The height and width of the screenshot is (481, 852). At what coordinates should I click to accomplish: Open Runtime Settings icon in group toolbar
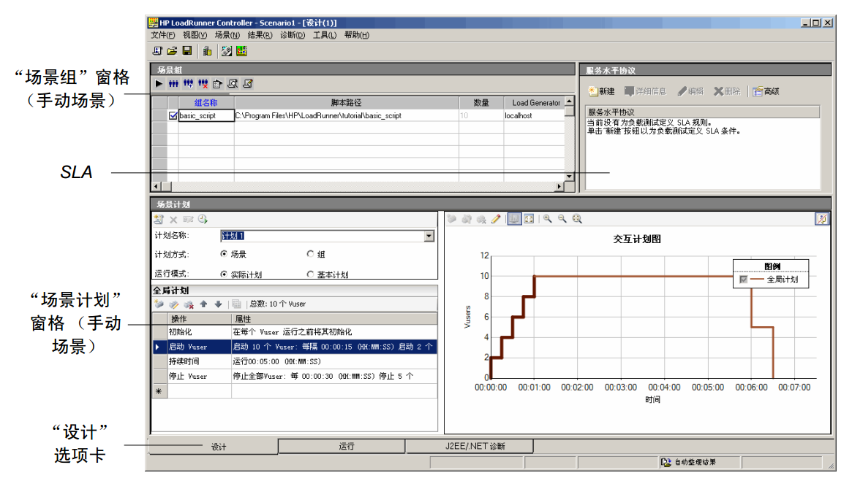217,83
